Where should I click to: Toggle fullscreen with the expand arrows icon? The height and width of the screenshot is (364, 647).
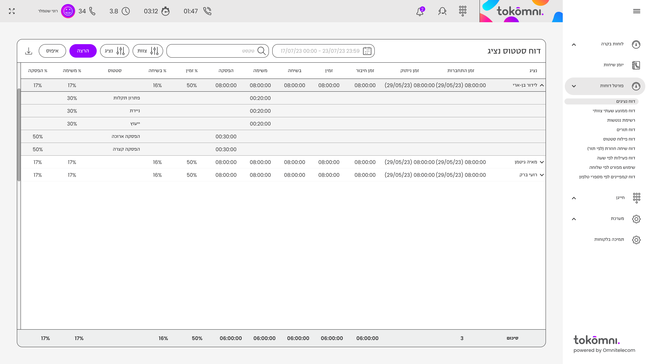[x=12, y=11]
